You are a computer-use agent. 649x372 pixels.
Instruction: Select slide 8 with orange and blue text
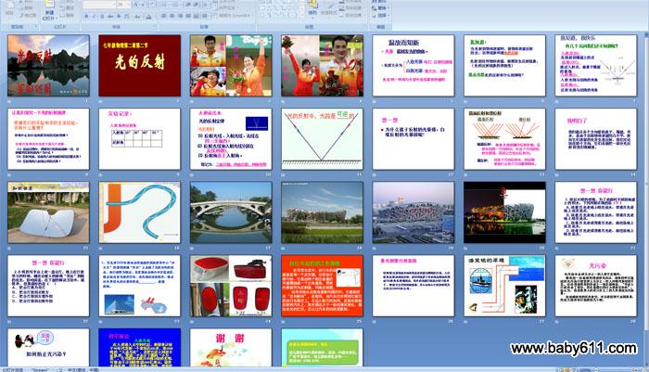tap(48, 139)
